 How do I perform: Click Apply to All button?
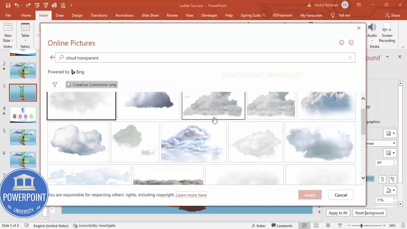tap(338, 213)
